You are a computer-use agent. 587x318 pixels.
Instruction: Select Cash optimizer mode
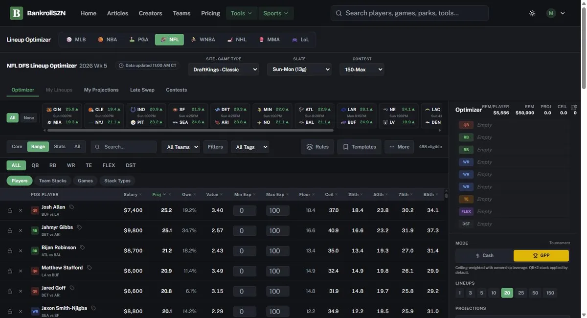click(x=484, y=255)
